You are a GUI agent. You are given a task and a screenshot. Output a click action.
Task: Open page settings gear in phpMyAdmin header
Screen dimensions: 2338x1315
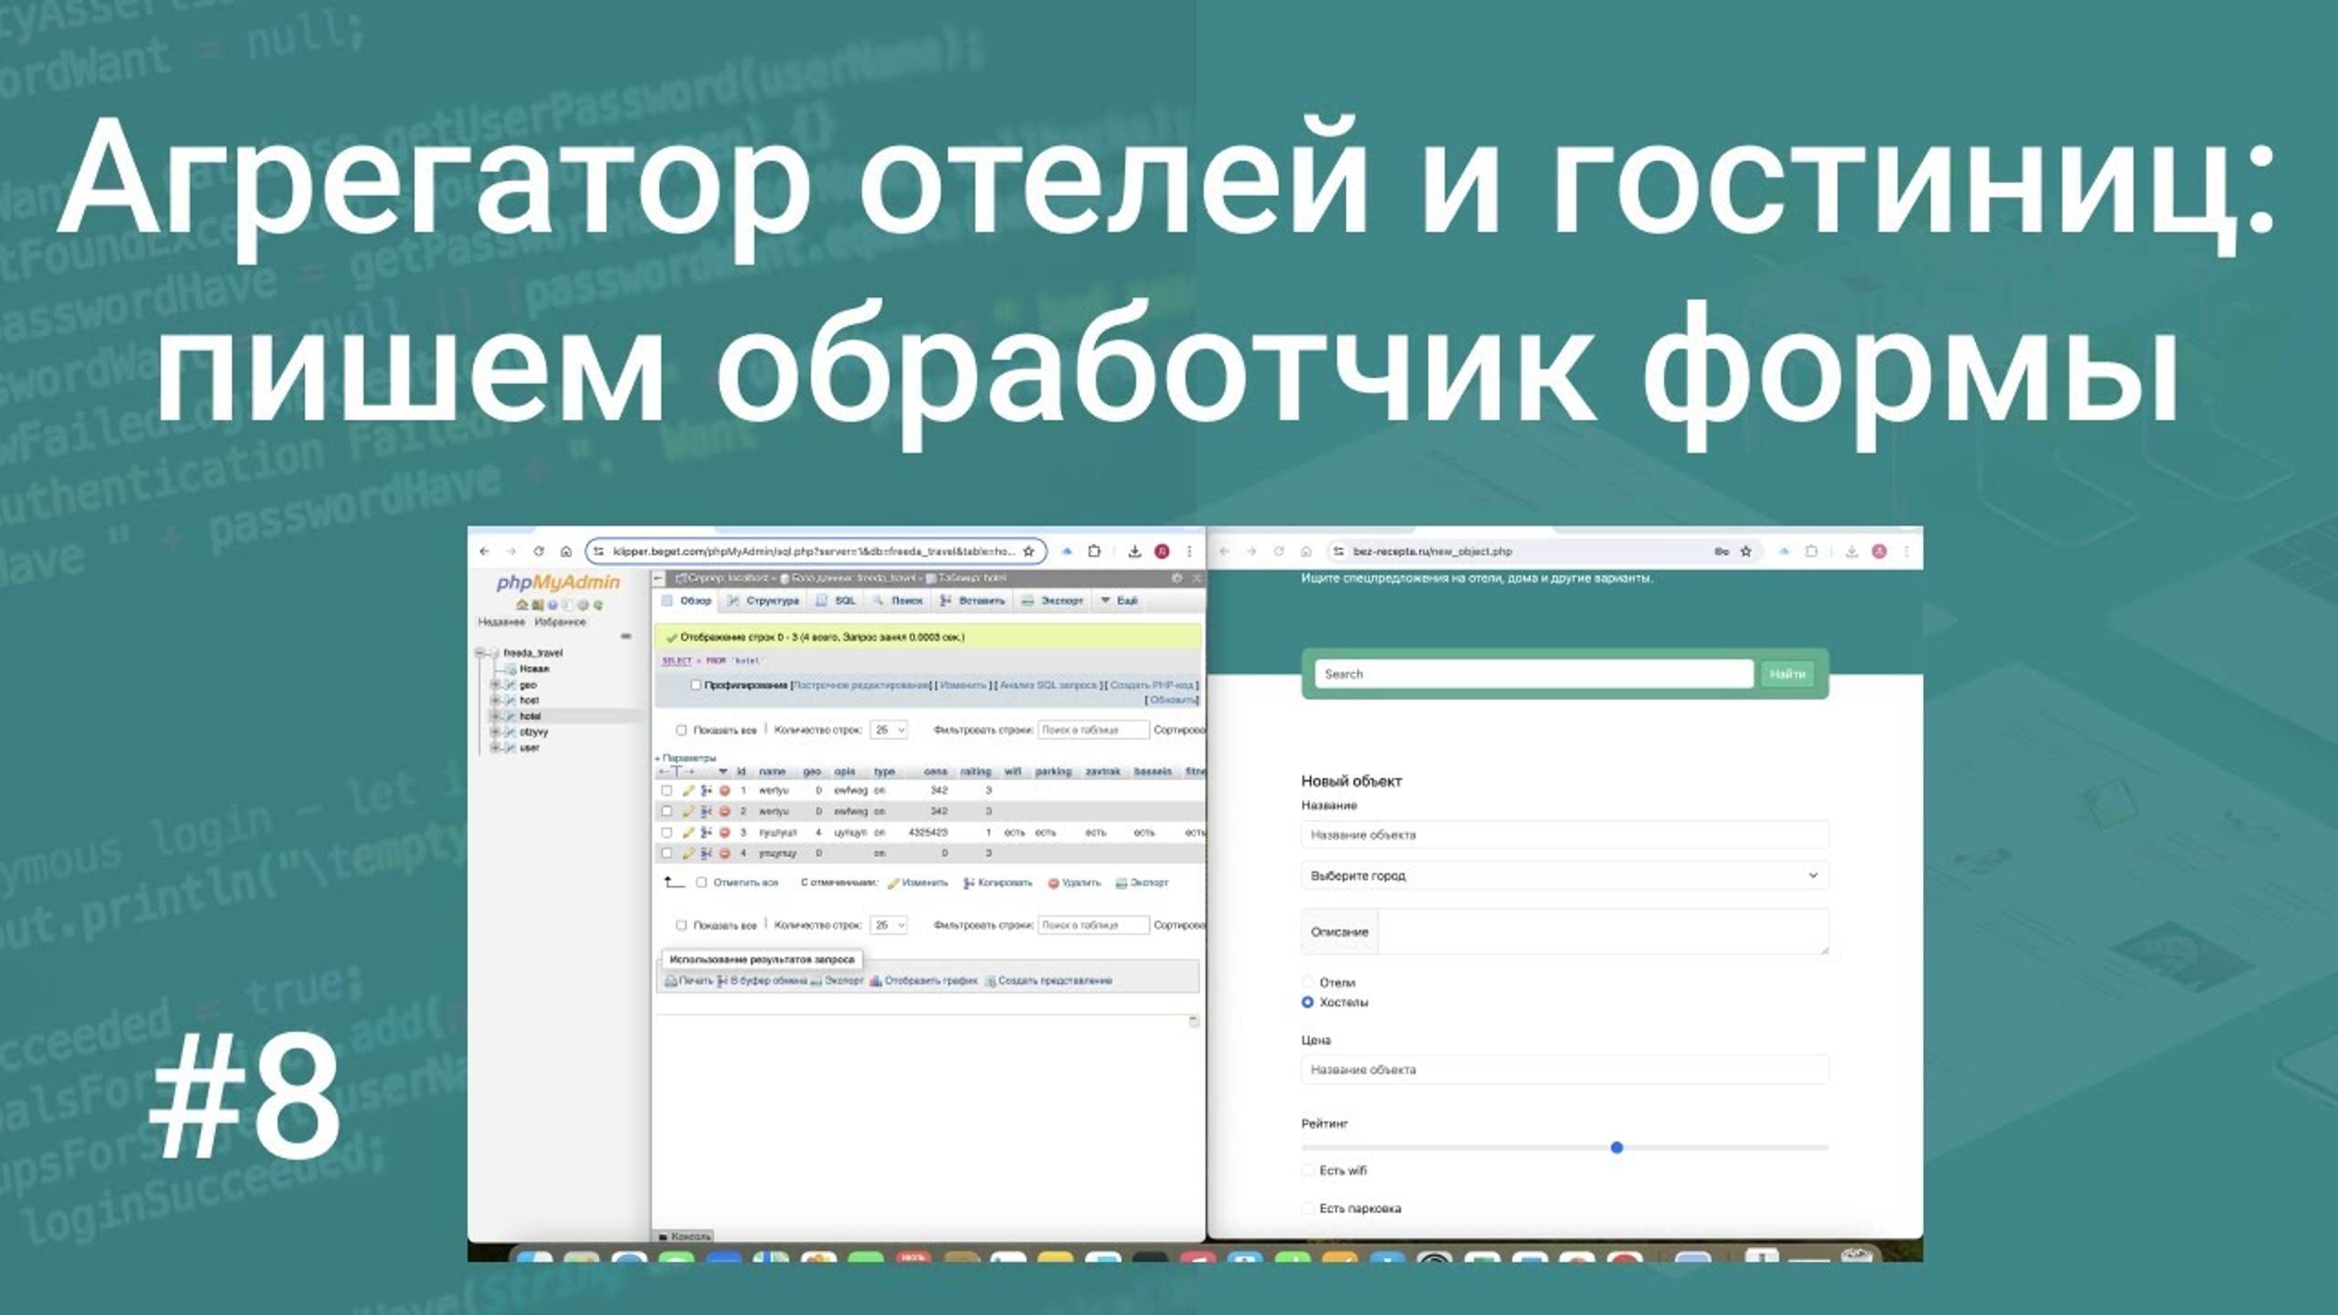[x=1176, y=578]
